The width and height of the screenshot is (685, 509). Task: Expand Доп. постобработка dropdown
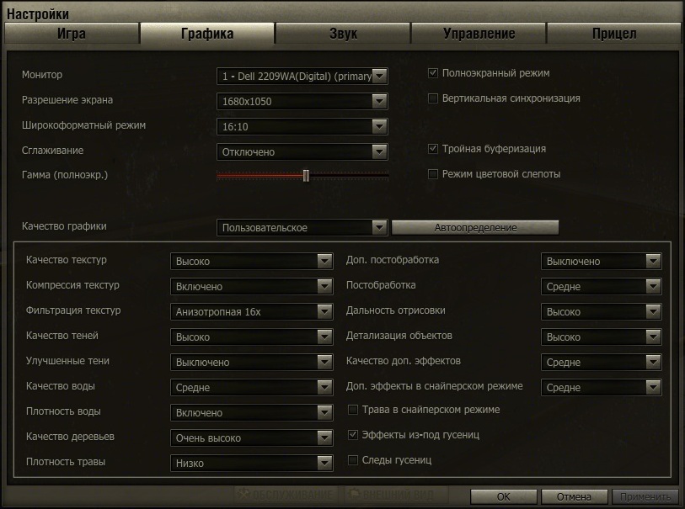[601, 262]
